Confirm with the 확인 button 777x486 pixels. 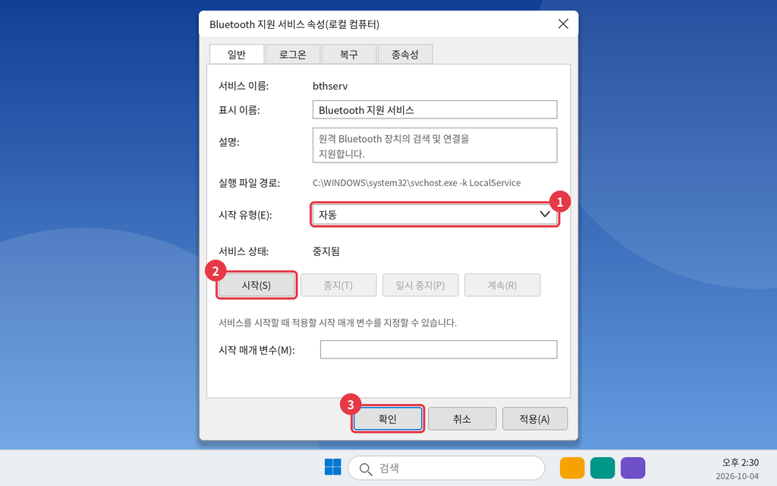[388, 419]
